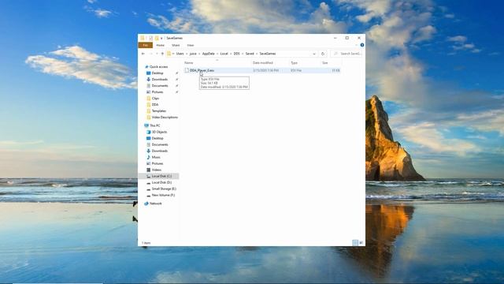Switch to the Home ribbon tab

click(x=160, y=46)
